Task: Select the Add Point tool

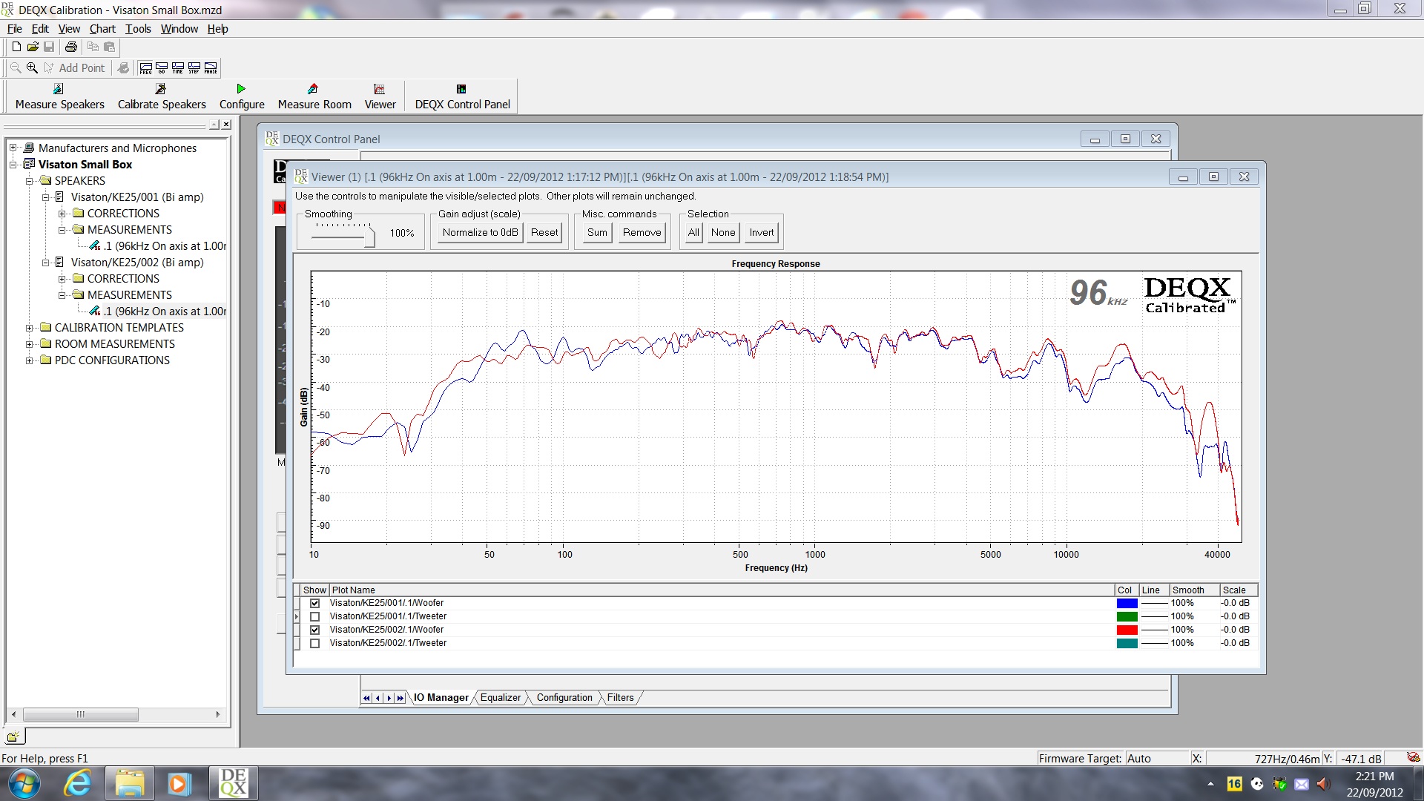Action: pos(74,67)
